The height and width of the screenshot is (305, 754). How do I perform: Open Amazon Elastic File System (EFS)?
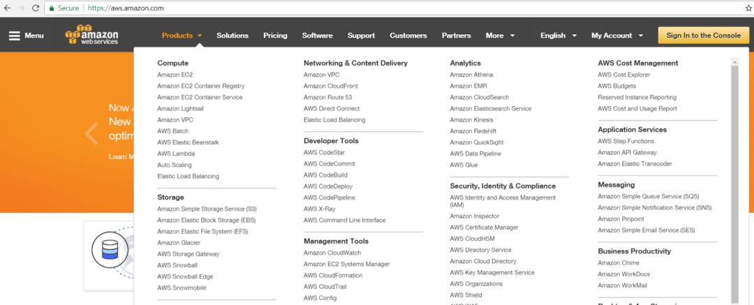click(x=202, y=232)
